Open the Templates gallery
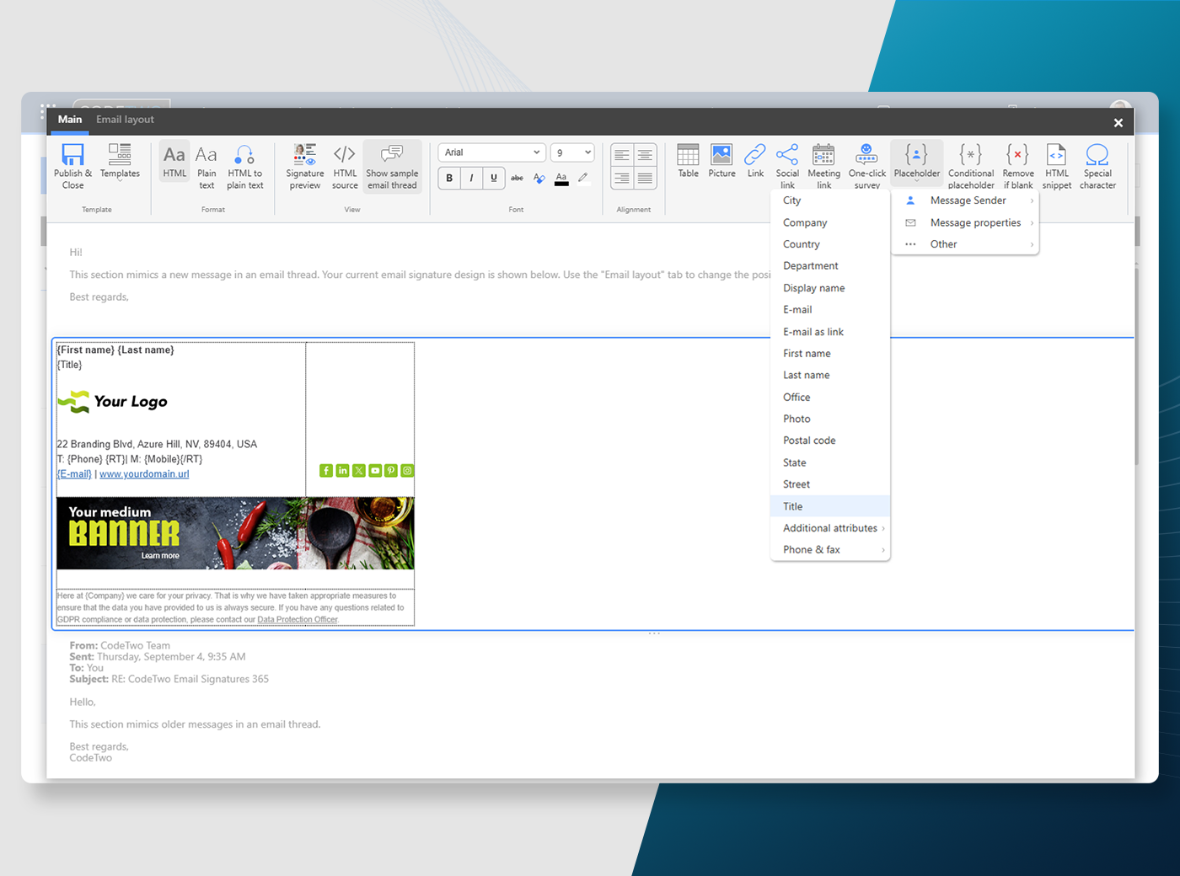Viewport: 1180px width, 876px height. (x=120, y=162)
